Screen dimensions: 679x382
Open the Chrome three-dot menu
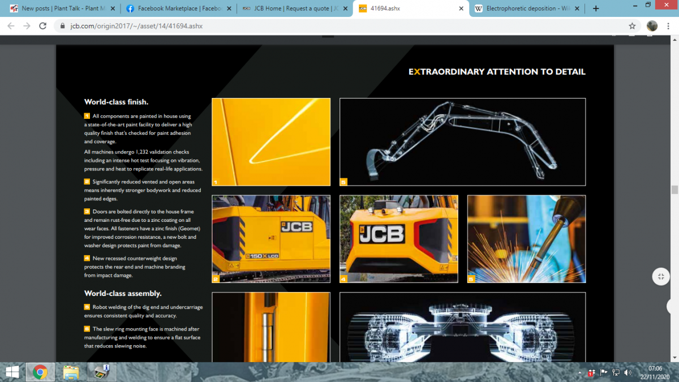coord(668,26)
